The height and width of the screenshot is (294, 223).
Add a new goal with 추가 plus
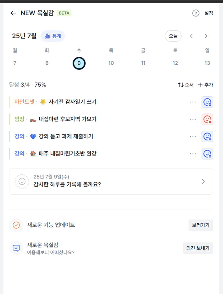click(x=205, y=85)
